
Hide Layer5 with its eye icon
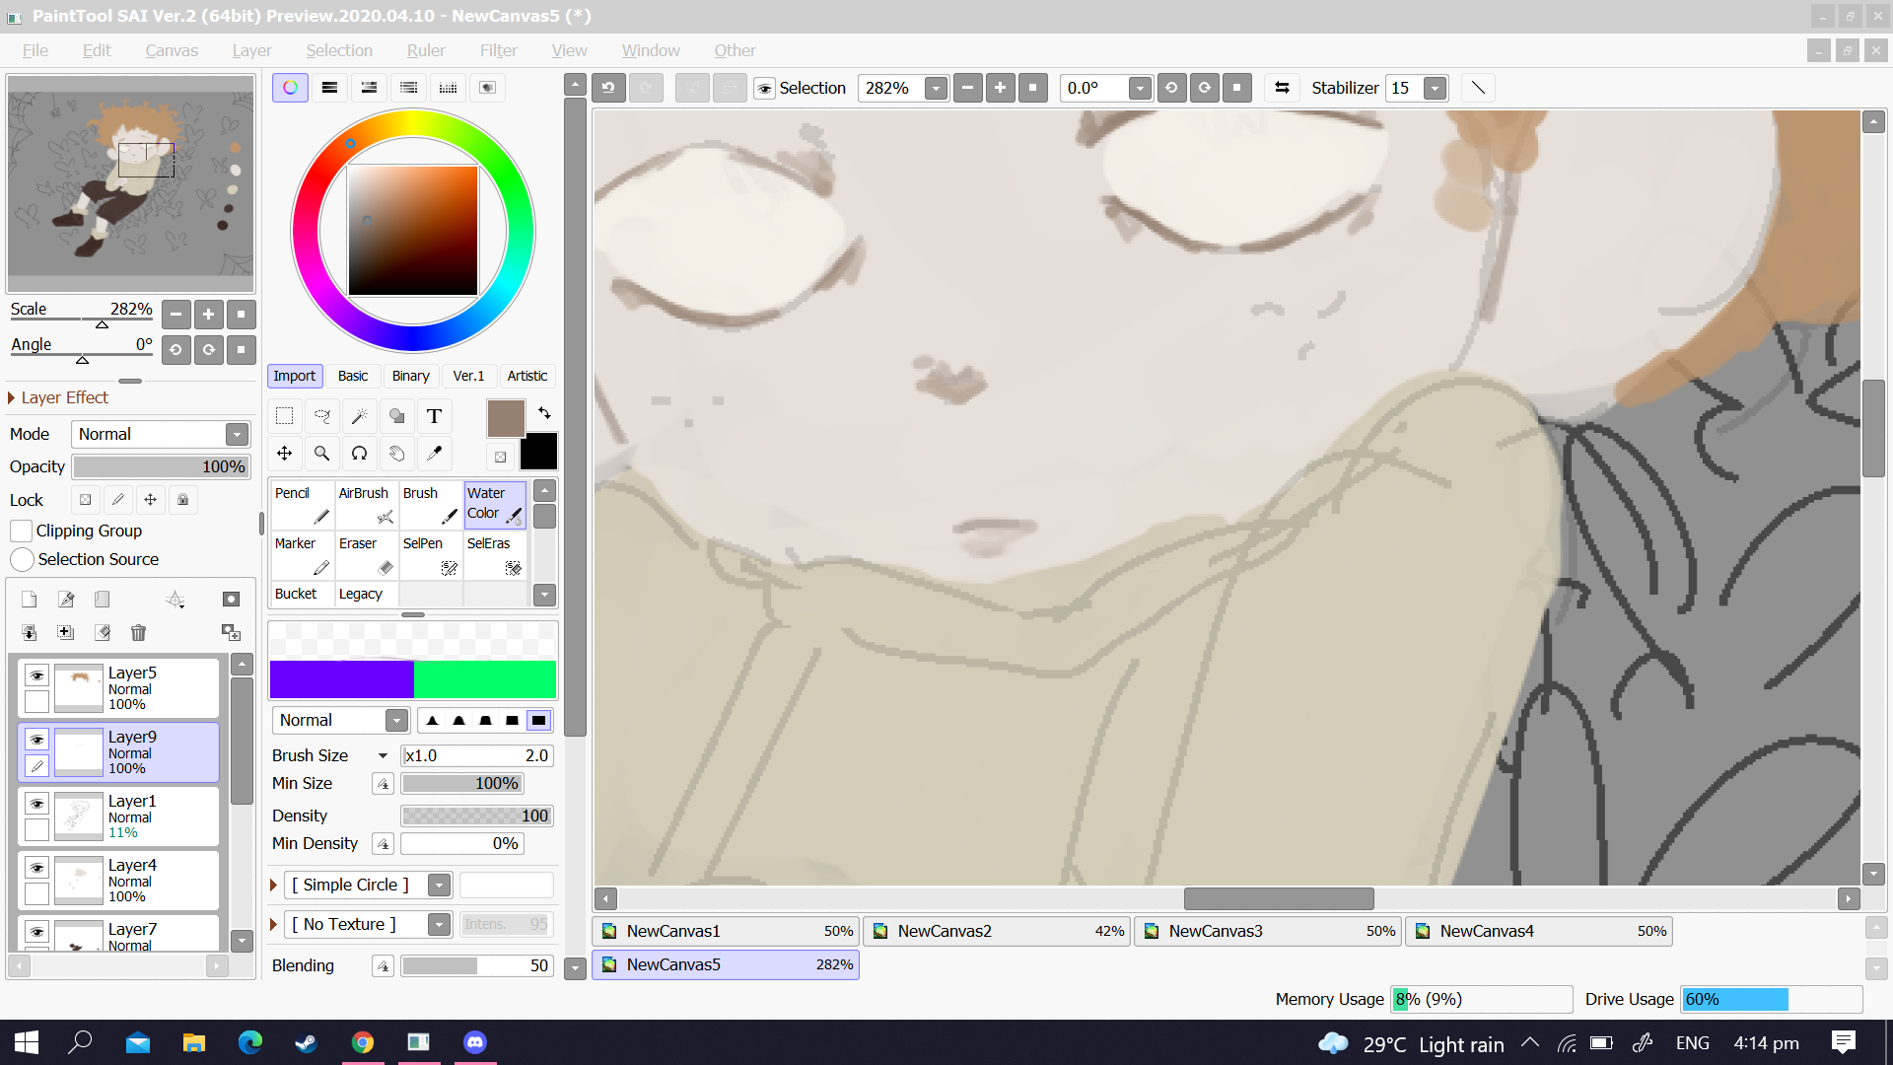pyautogui.click(x=36, y=675)
